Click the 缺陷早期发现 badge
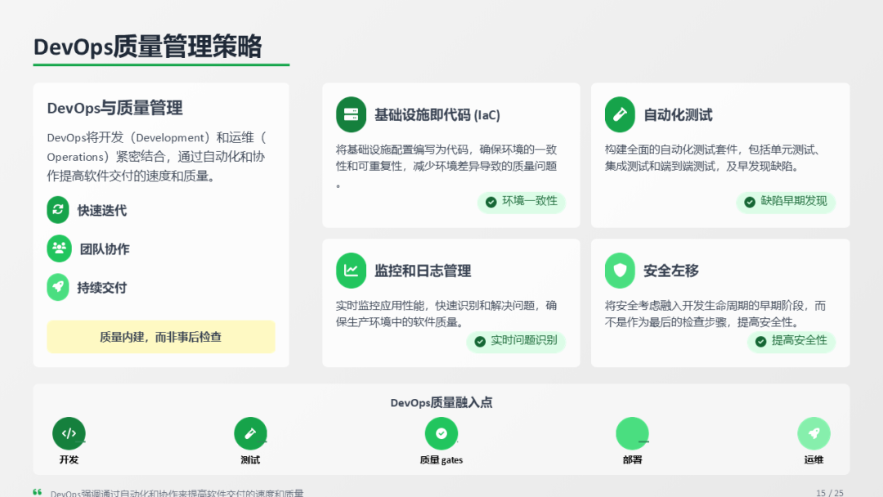 click(786, 202)
